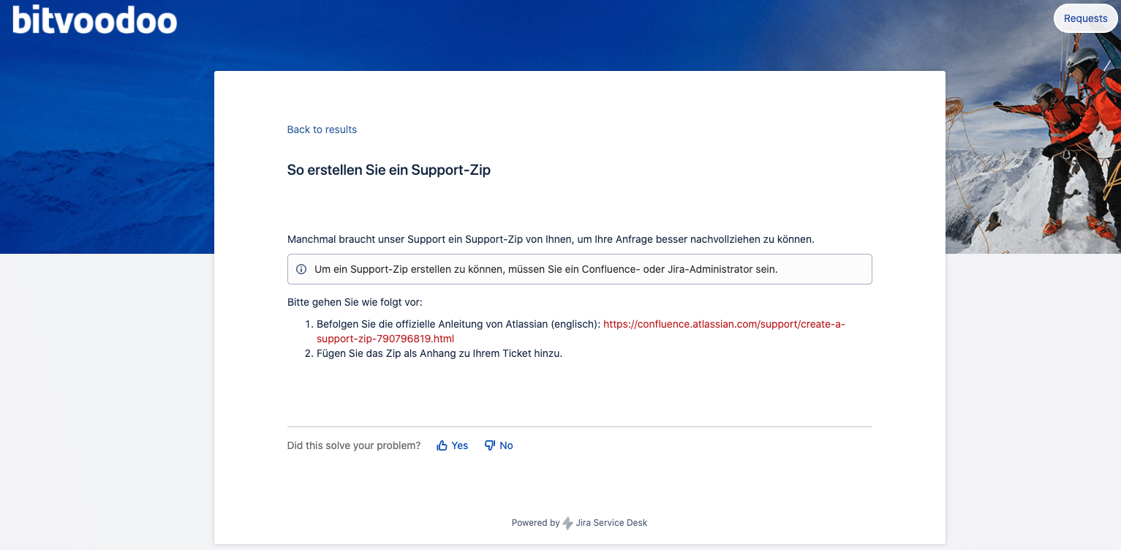Click the Requests item in the header

point(1085,18)
